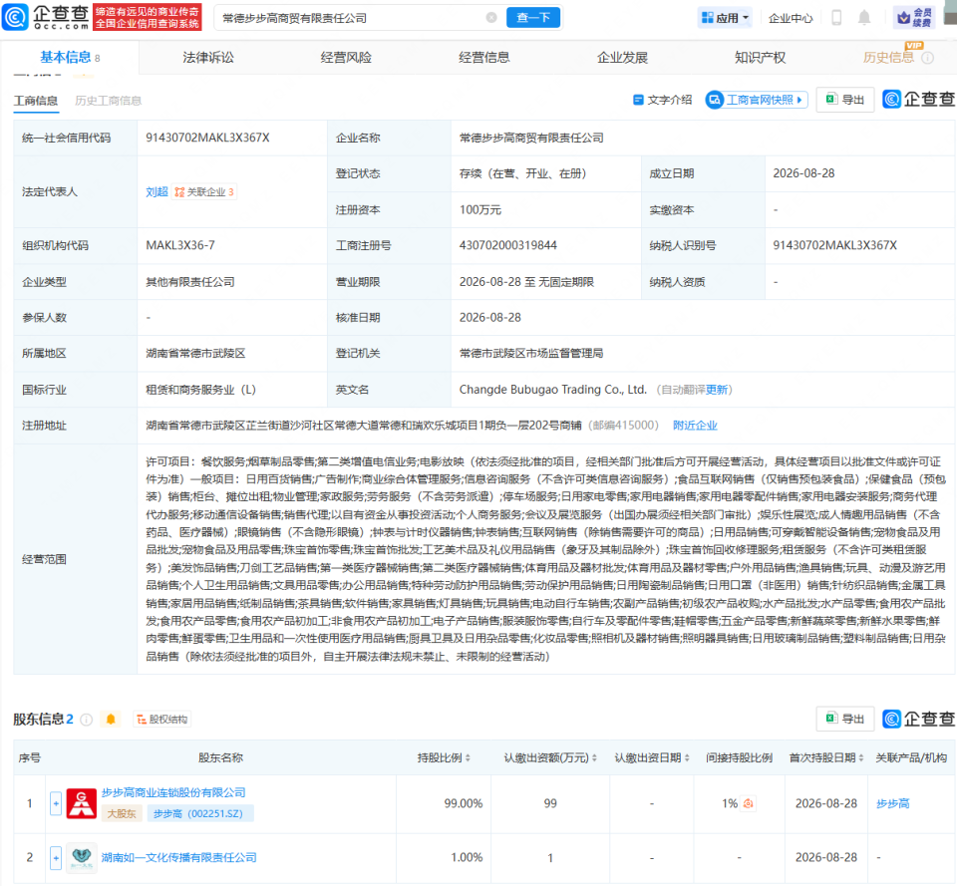This screenshot has width=957, height=886.
Task: Click 常德市武陵区市场监督管理局 cell
Action: (531, 353)
